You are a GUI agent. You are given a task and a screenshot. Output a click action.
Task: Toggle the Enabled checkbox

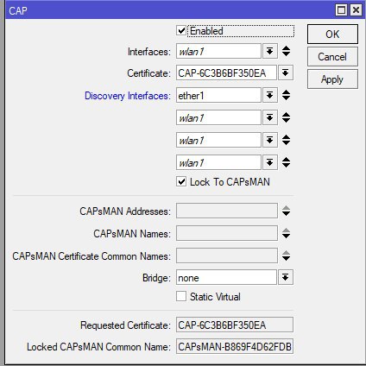pyautogui.click(x=181, y=30)
